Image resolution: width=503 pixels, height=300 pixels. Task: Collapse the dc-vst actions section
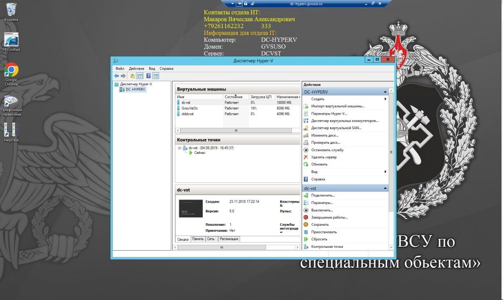pos(385,188)
